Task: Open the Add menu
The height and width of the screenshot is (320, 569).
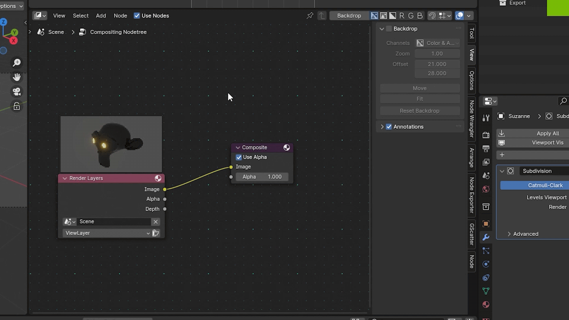Action: [101, 16]
